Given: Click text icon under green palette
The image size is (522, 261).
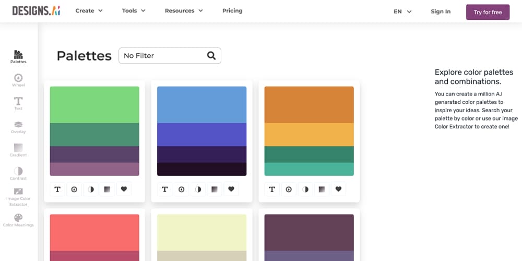Looking at the screenshot, I should click(x=57, y=189).
